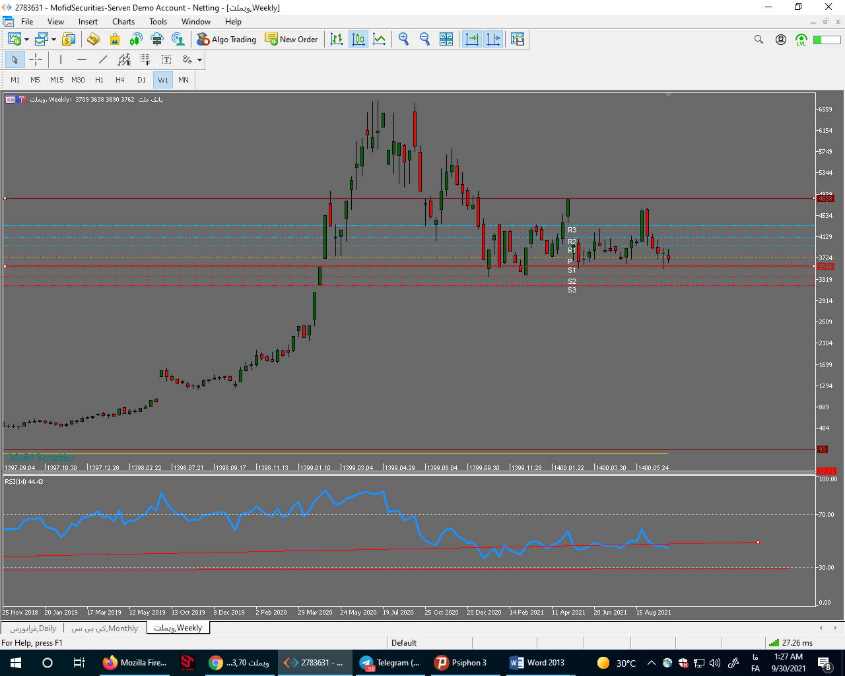Click the 27.26 ms connection status
The width and height of the screenshot is (845, 676).
[791, 642]
